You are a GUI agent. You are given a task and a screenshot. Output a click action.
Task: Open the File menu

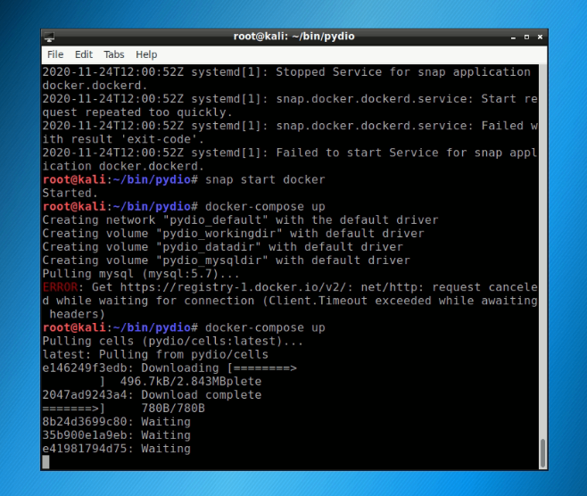click(55, 54)
